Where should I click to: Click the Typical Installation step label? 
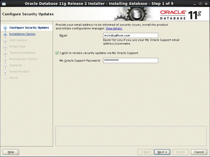coord(22,53)
